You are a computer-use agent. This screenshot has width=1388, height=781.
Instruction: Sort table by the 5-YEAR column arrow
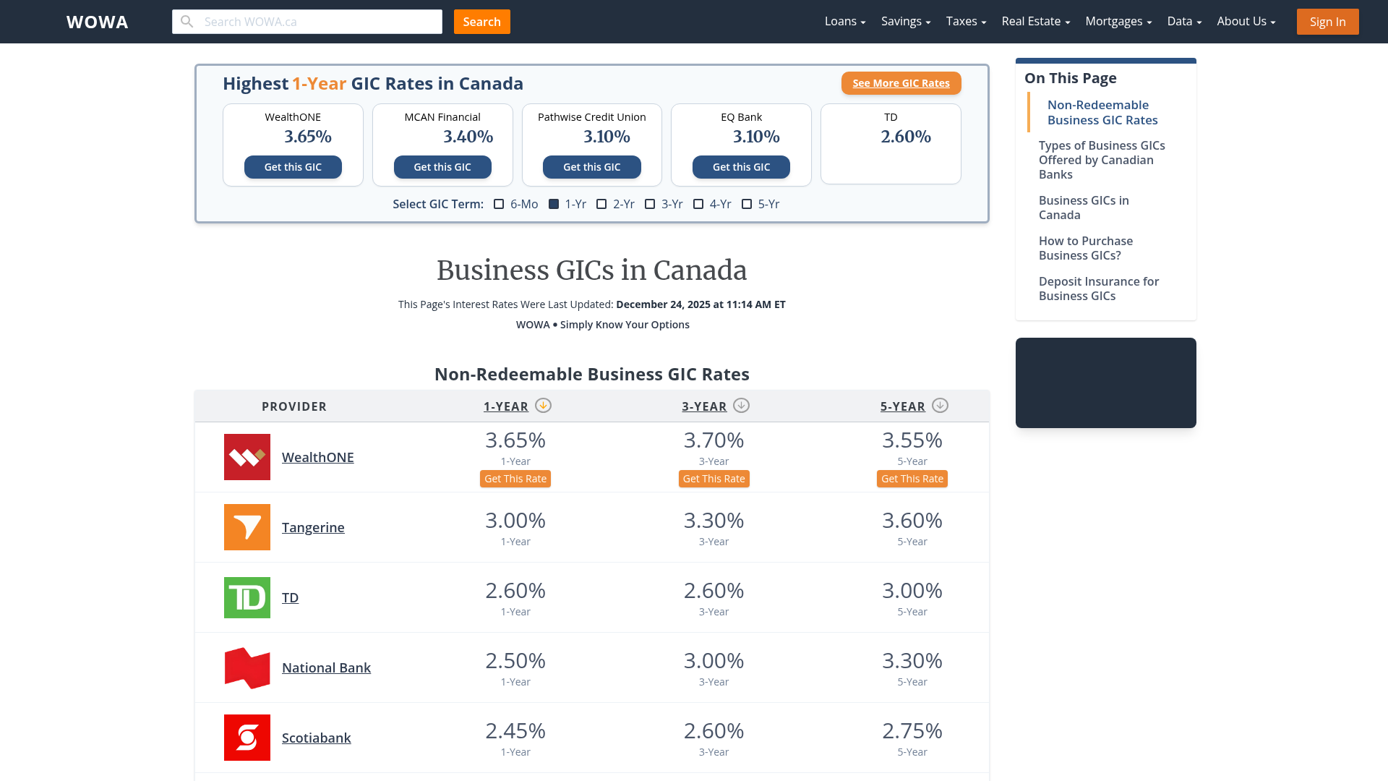(x=940, y=406)
